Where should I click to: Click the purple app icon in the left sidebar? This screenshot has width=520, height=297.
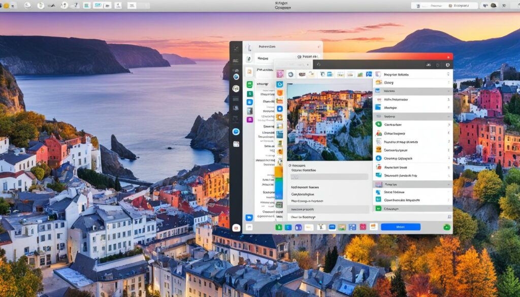pos(249,118)
